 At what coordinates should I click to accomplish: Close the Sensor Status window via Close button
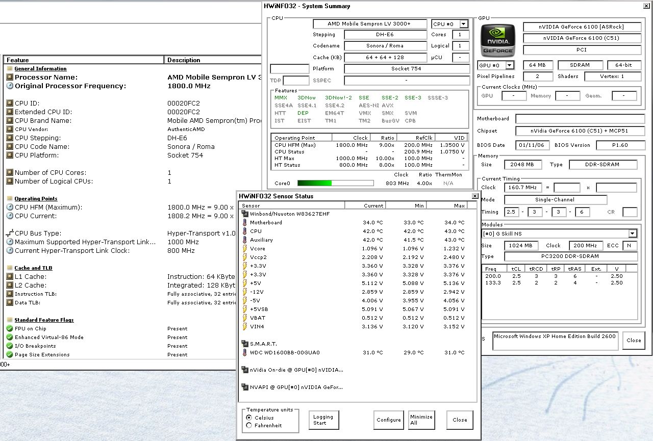pyautogui.click(x=460, y=420)
